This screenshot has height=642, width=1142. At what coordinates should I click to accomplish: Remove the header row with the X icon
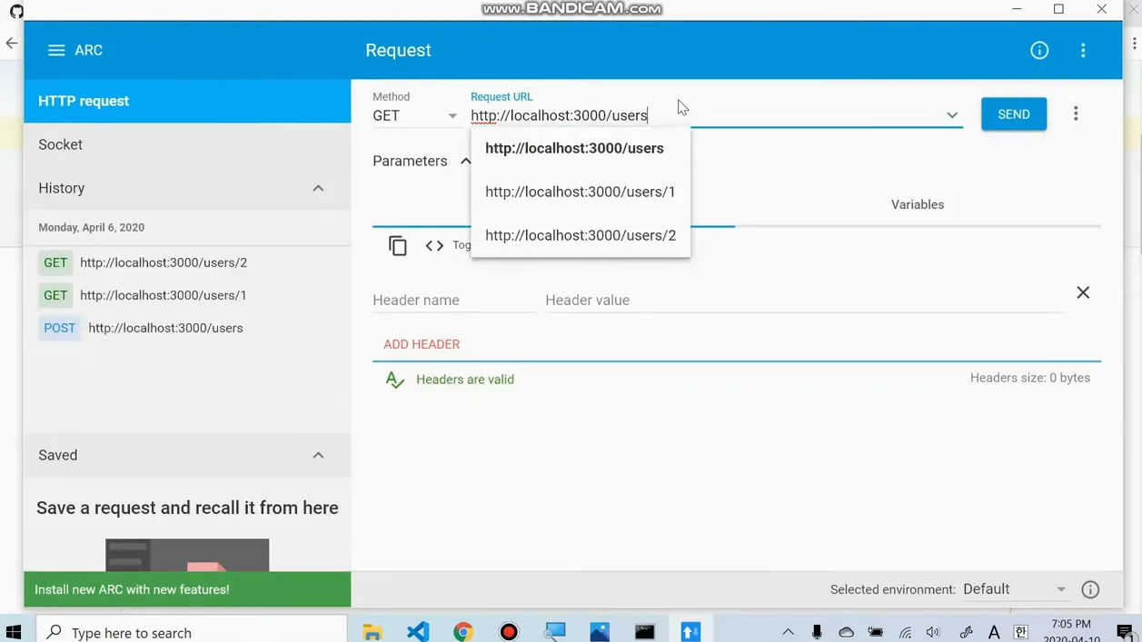click(1083, 292)
